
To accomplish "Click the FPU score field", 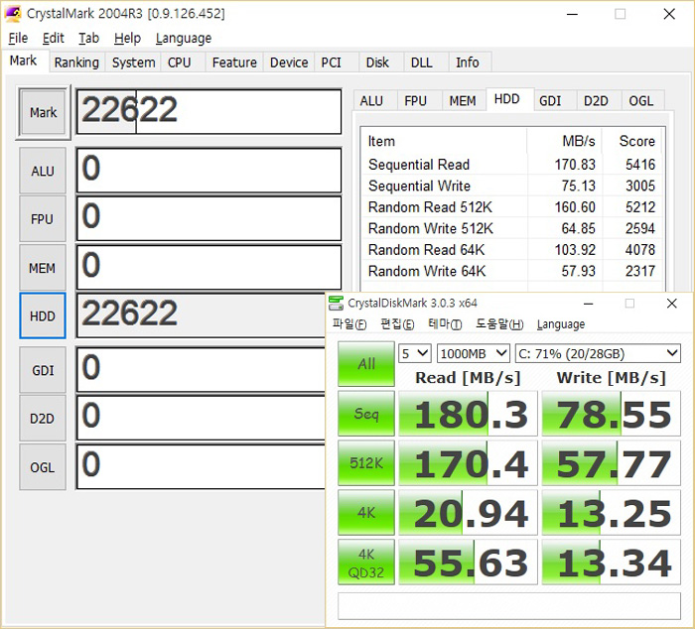I will point(208,219).
